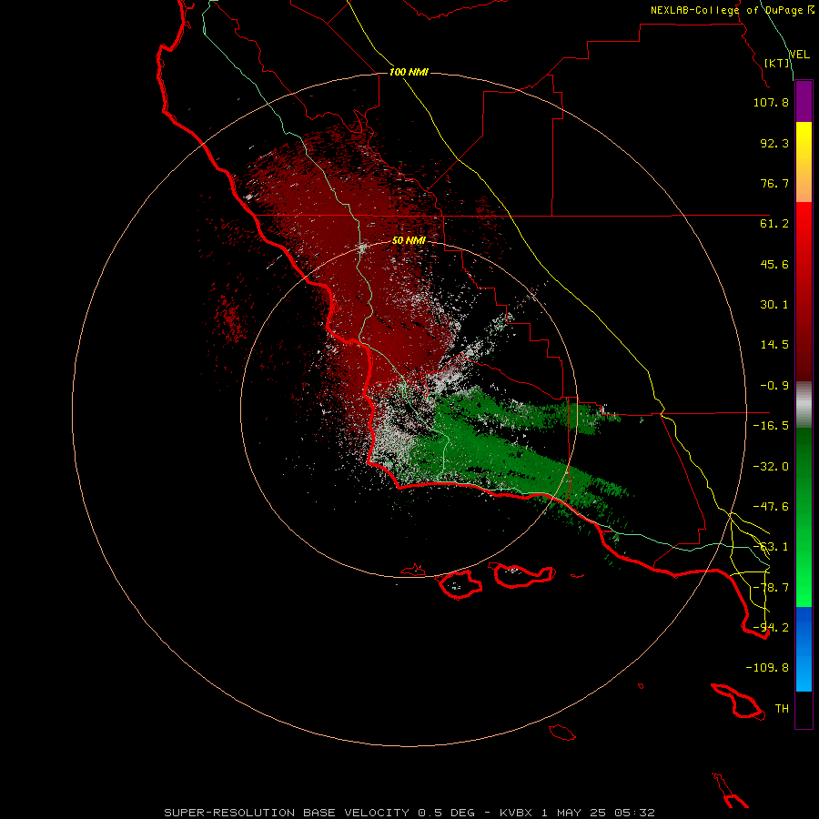Click the 92.3 velocity scale value

pos(774,143)
